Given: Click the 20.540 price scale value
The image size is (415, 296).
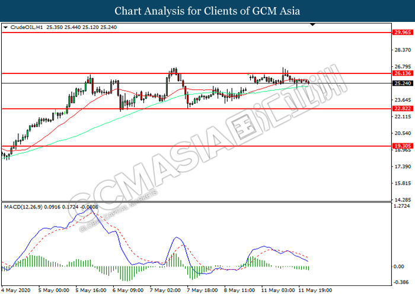Looking at the screenshot, I should [x=403, y=133].
